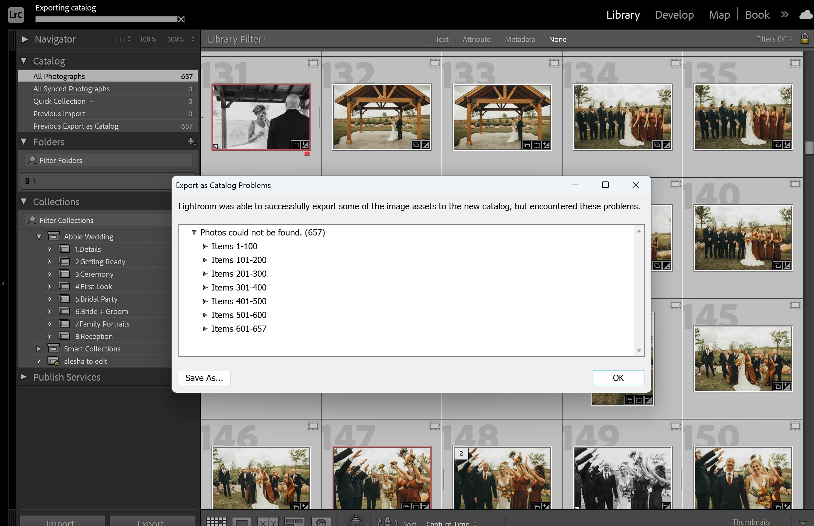
Task: Expand Items 1-100 in problems list
Action: [205, 246]
